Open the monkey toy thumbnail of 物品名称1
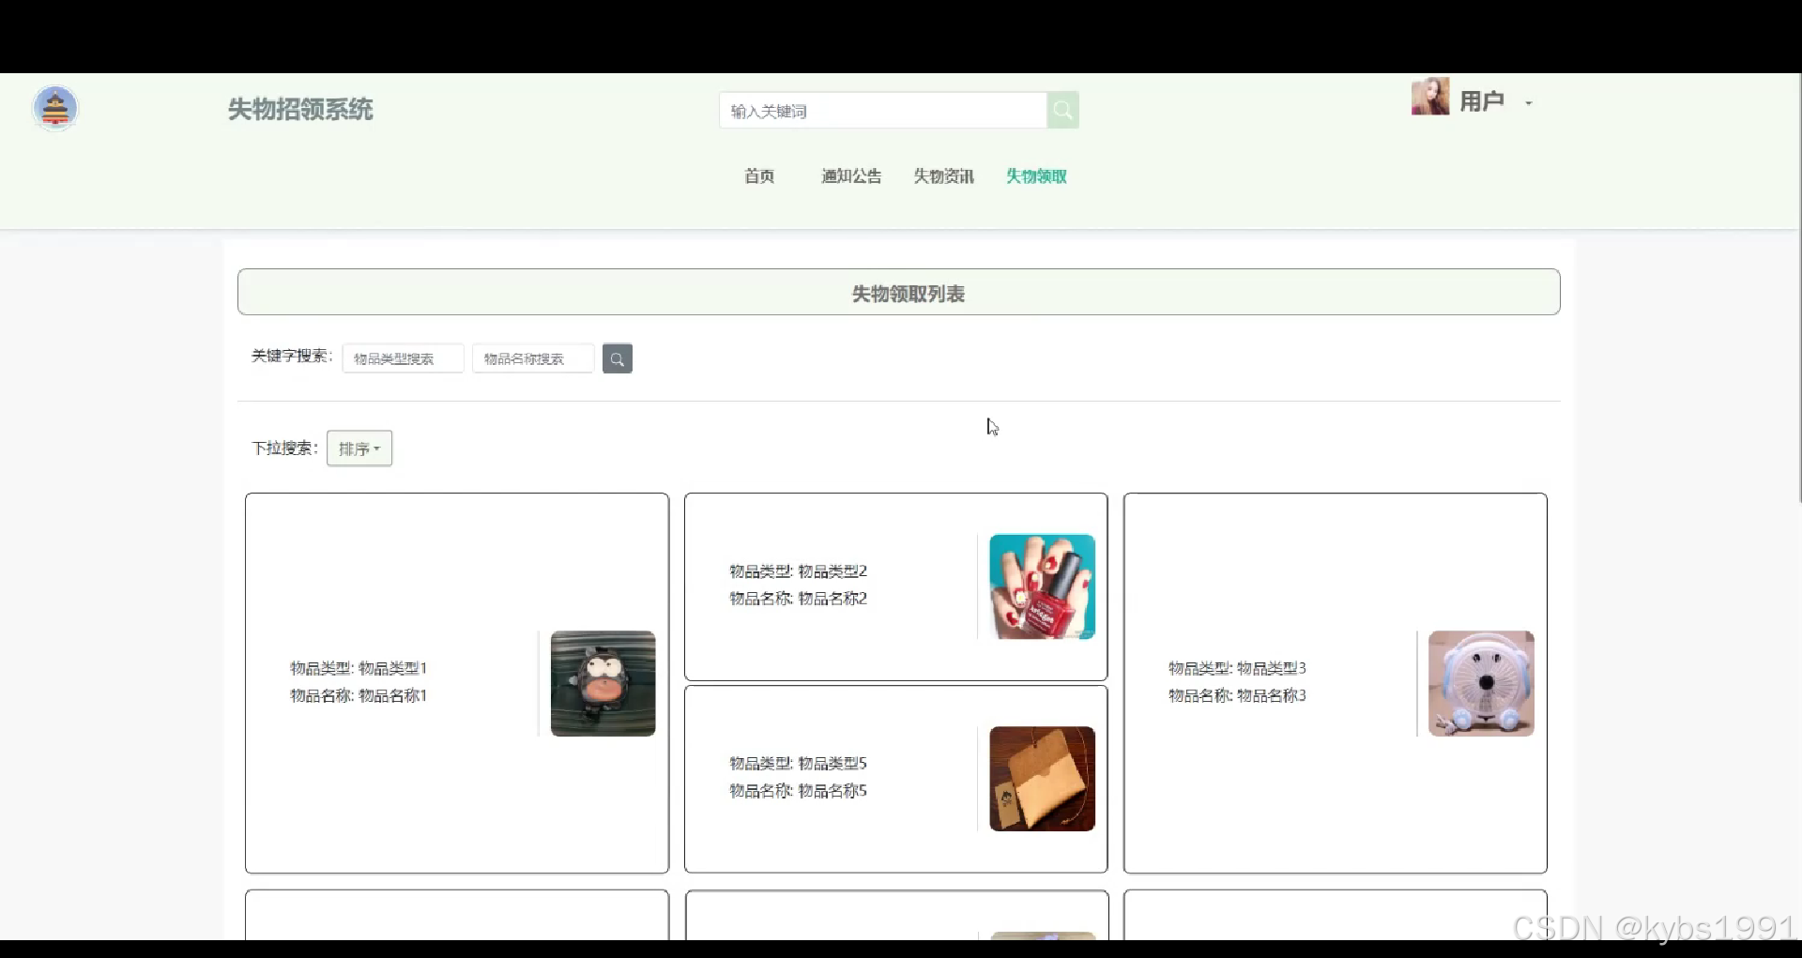1802x958 pixels. (603, 683)
